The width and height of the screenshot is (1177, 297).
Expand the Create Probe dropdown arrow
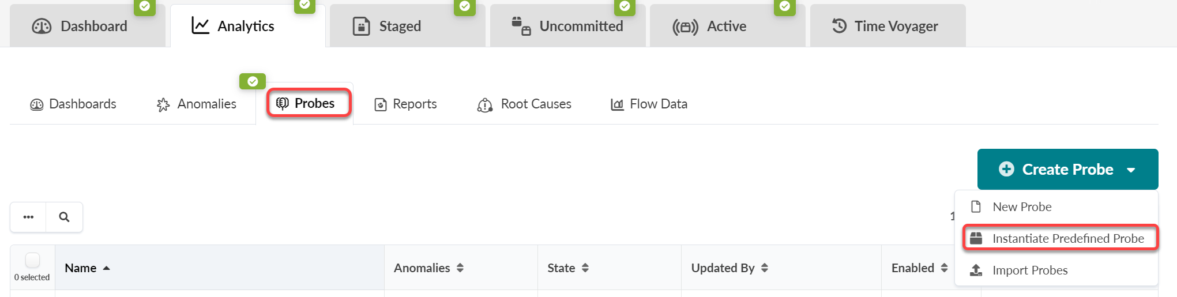[1131, 170]
